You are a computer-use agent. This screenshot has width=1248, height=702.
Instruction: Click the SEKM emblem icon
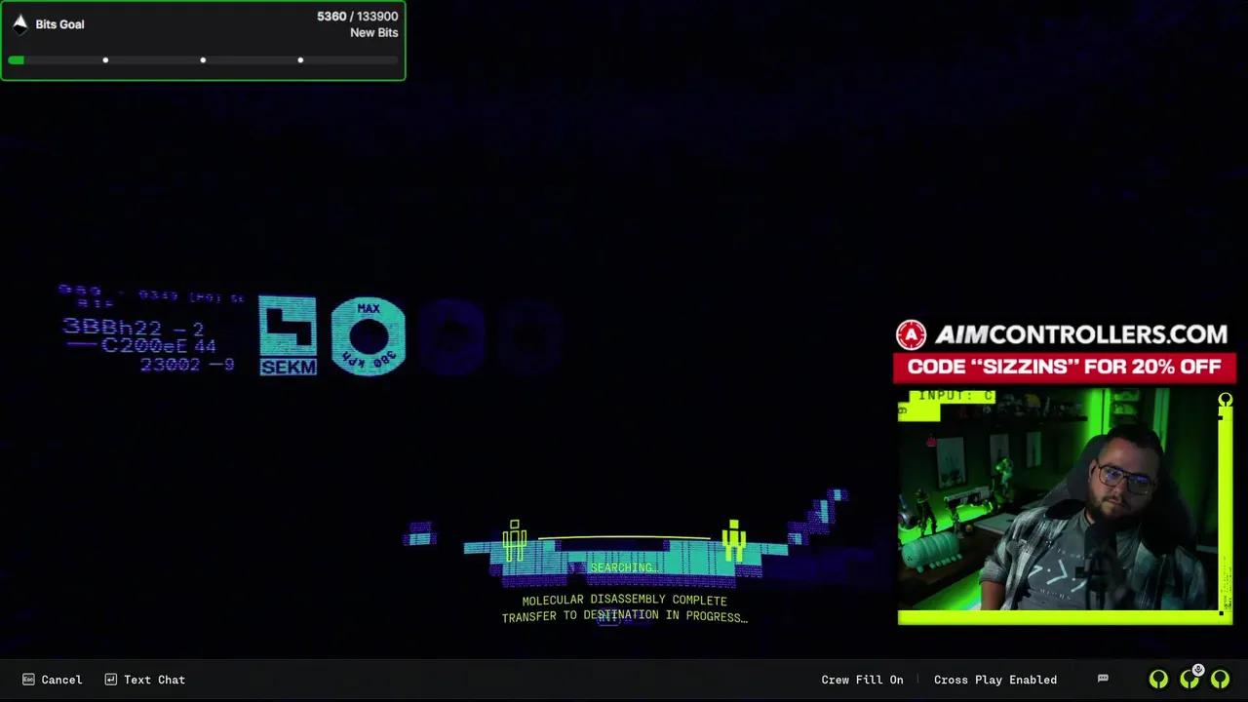(288, 336)
